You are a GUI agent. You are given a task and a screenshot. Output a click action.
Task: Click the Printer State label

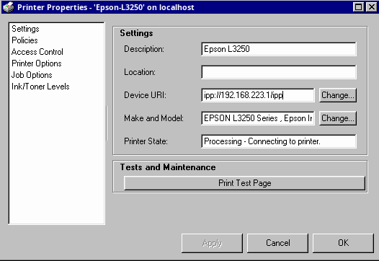pos(146,141)
